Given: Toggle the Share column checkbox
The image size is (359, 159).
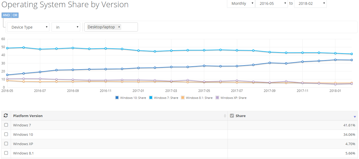Looking at the screenshot, I should pos(232,116).
